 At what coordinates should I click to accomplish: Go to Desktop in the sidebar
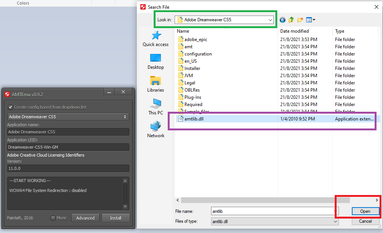[156, 62]
